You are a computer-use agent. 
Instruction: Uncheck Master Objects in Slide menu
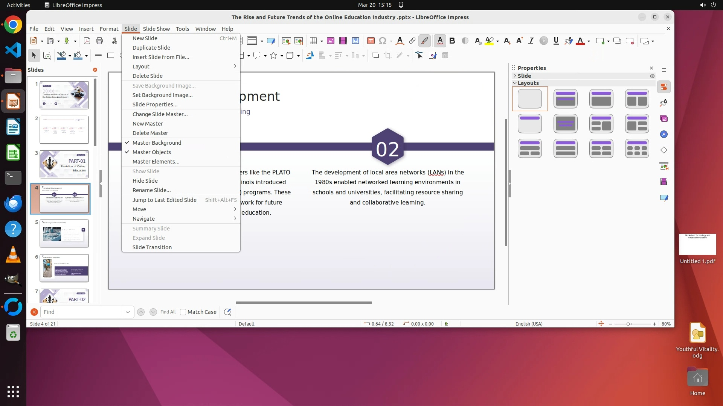coord(152,152)
